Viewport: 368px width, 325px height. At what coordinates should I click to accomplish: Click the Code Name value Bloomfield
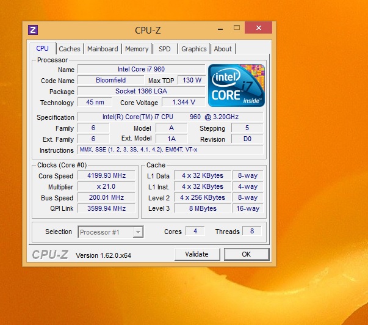pyautogui.click(x=111, y=80)
